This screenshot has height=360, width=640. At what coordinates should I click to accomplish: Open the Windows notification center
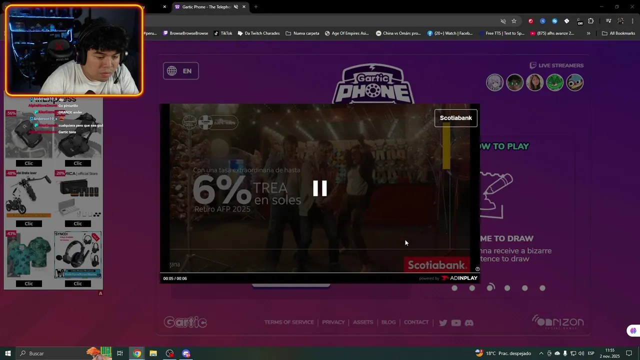click(x=629, y=353)
